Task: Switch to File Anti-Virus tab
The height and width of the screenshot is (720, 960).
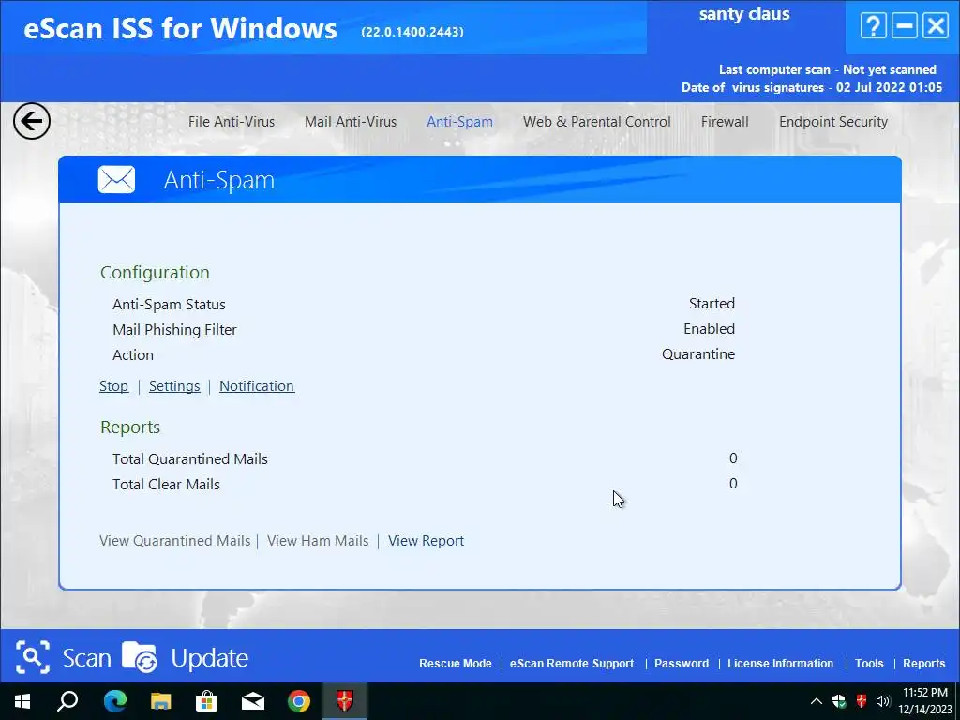Action: 232,122
